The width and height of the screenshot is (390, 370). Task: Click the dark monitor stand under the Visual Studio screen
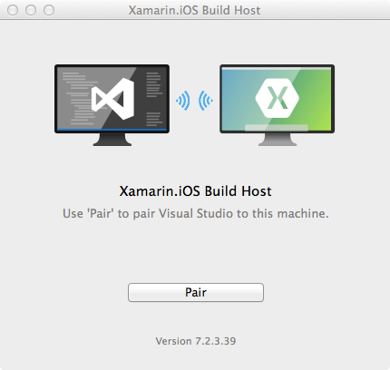point(112,140)
